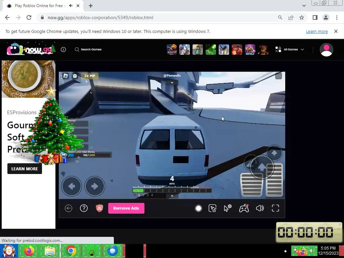Open the now.gg info icon
This screenshot has width=344, height=258.
click(63, 50)
